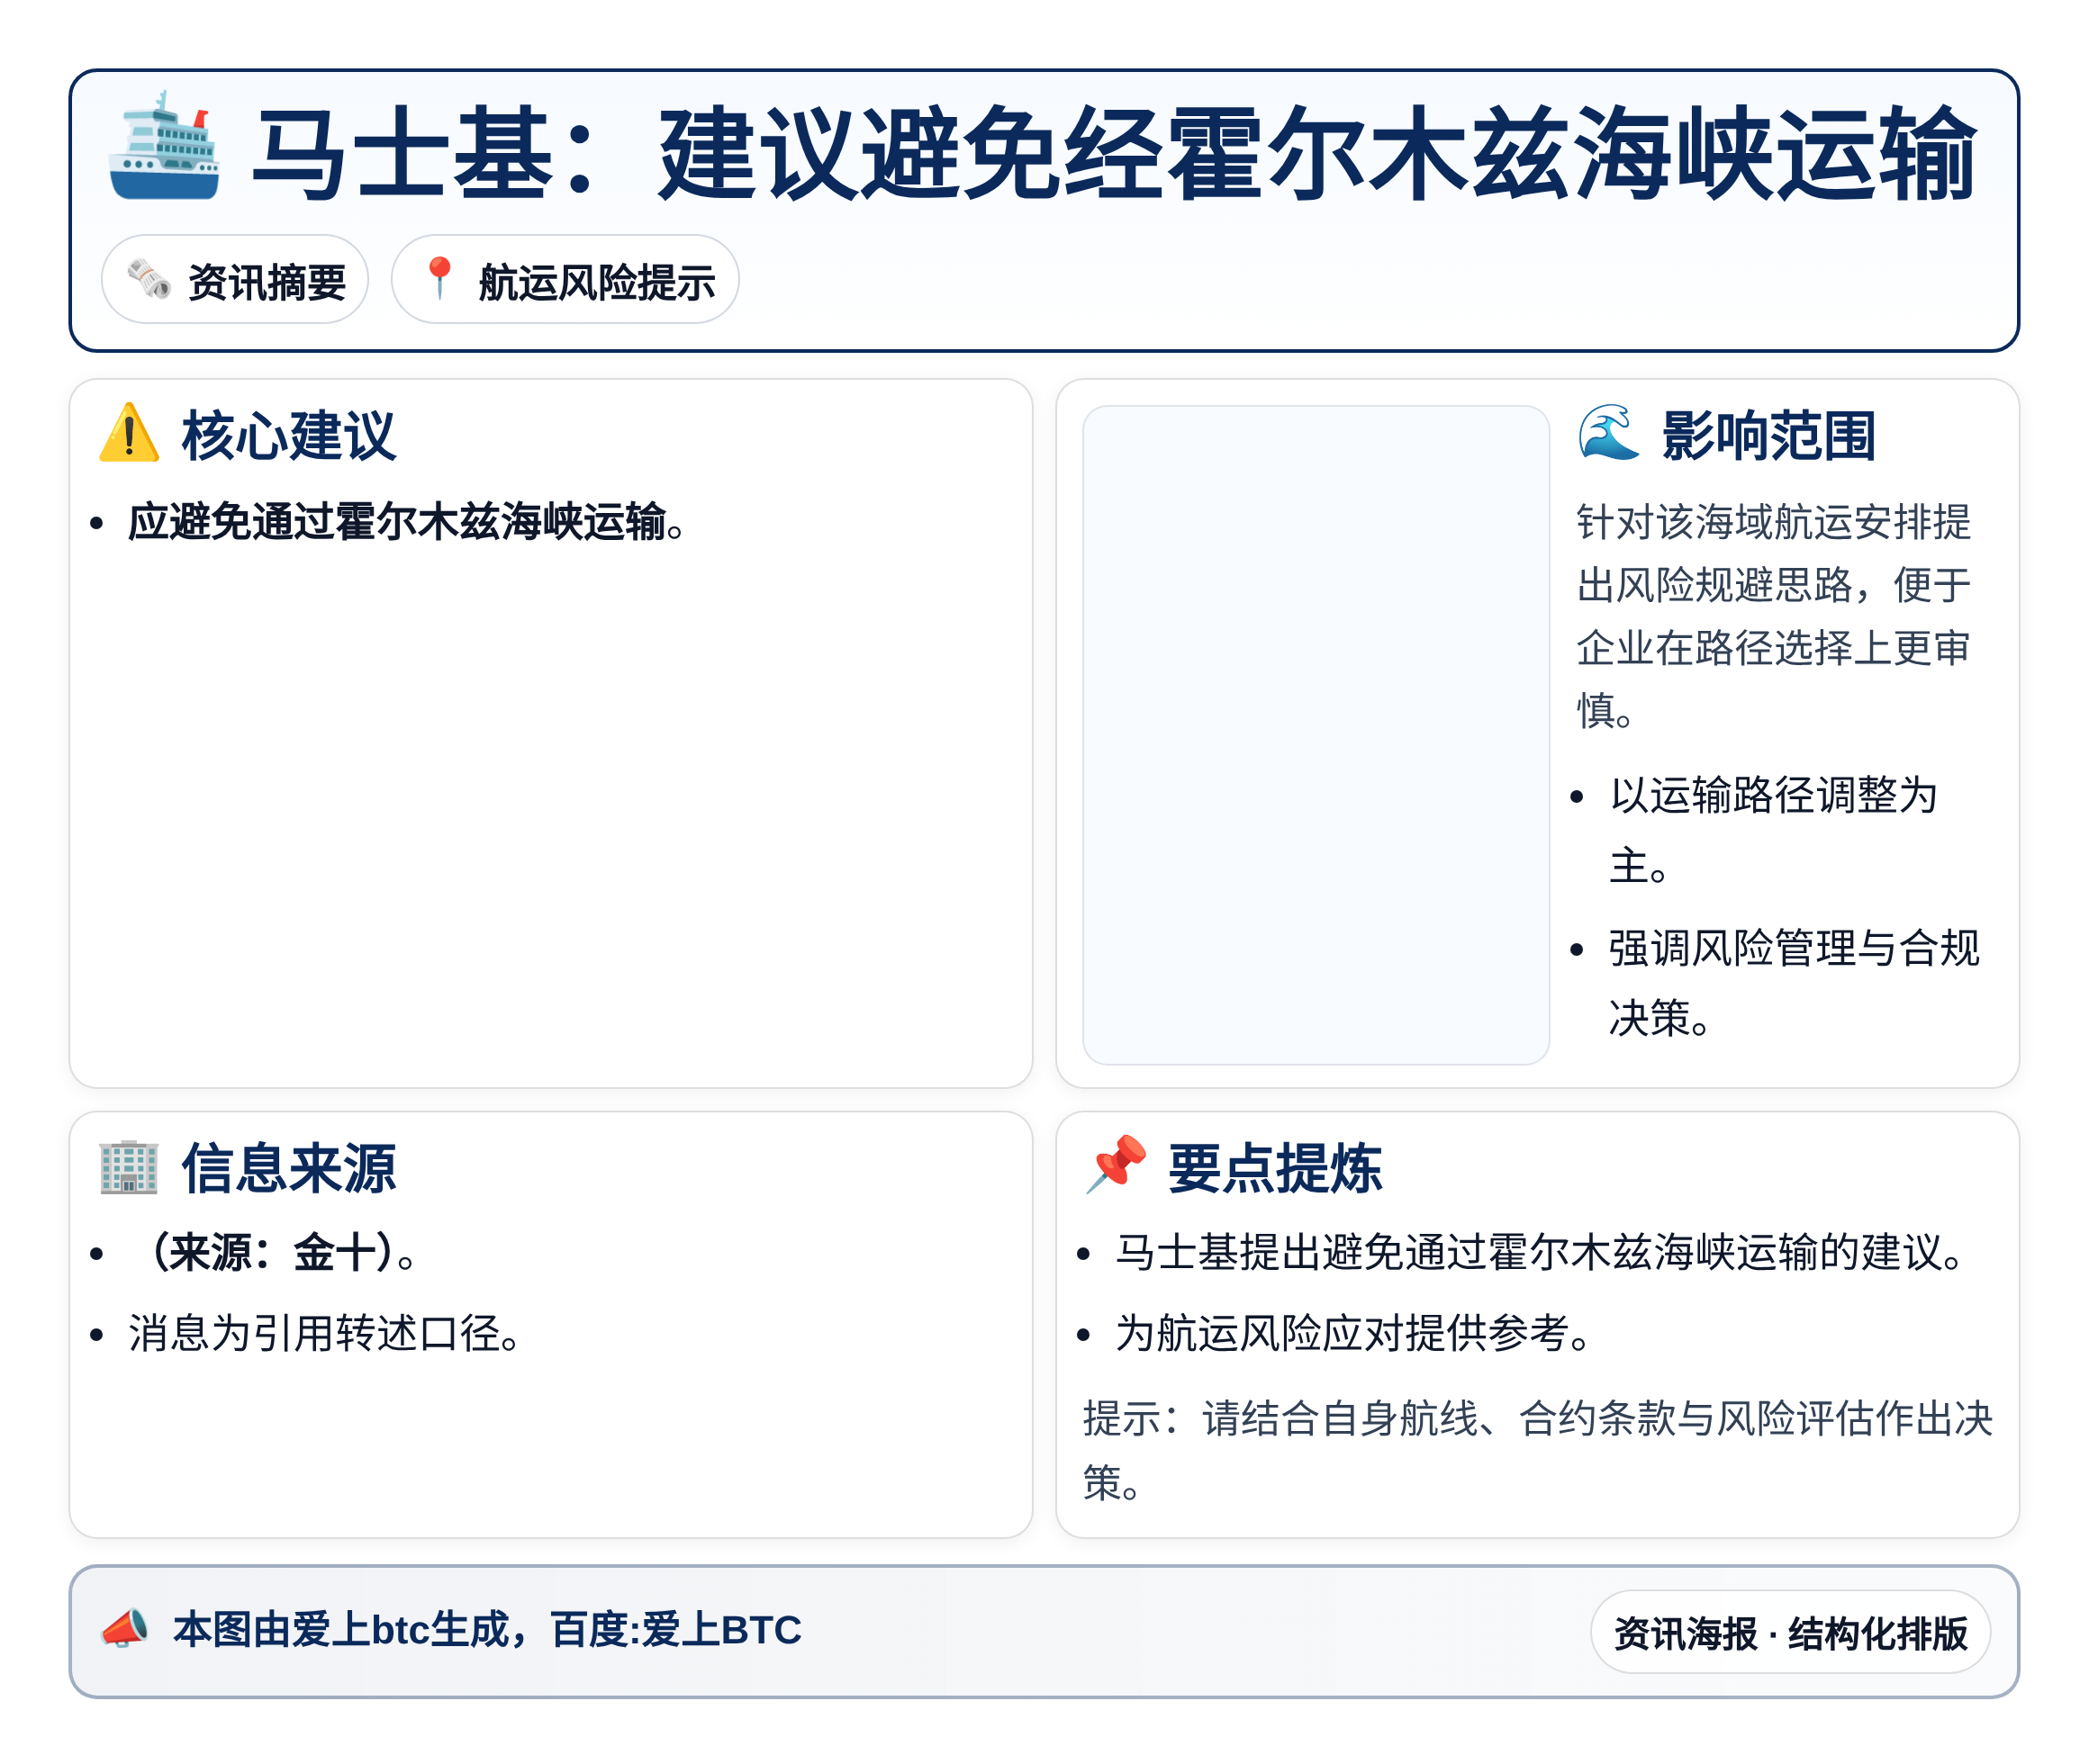Click the warning triangle icon by 核心建议
Viewport: 2089px width, 1764px height.
[129, 434]
